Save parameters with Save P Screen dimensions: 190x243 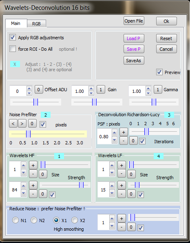134,49
